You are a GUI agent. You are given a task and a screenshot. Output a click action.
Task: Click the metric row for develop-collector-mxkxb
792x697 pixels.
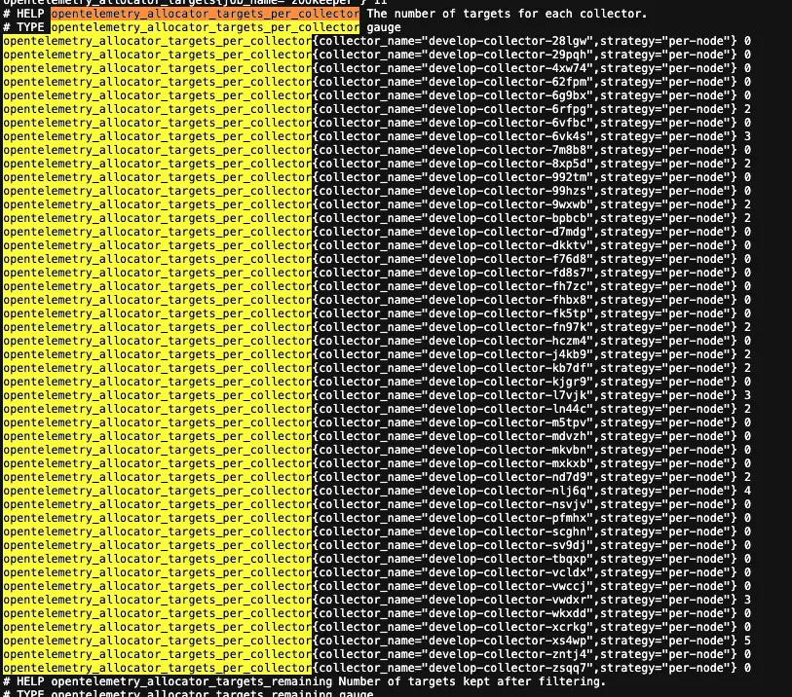coord(377,463)
